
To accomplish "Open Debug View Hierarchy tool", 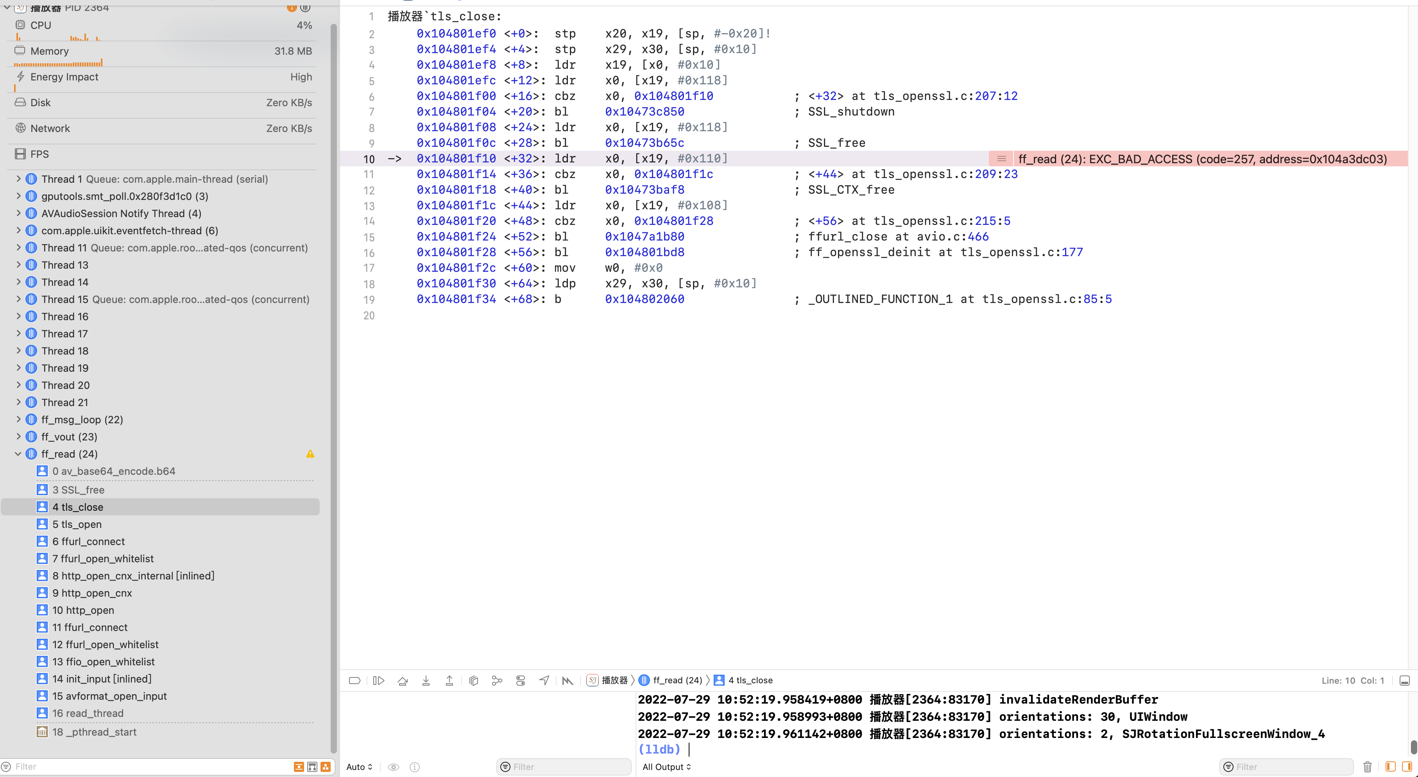I will point(473,680).
